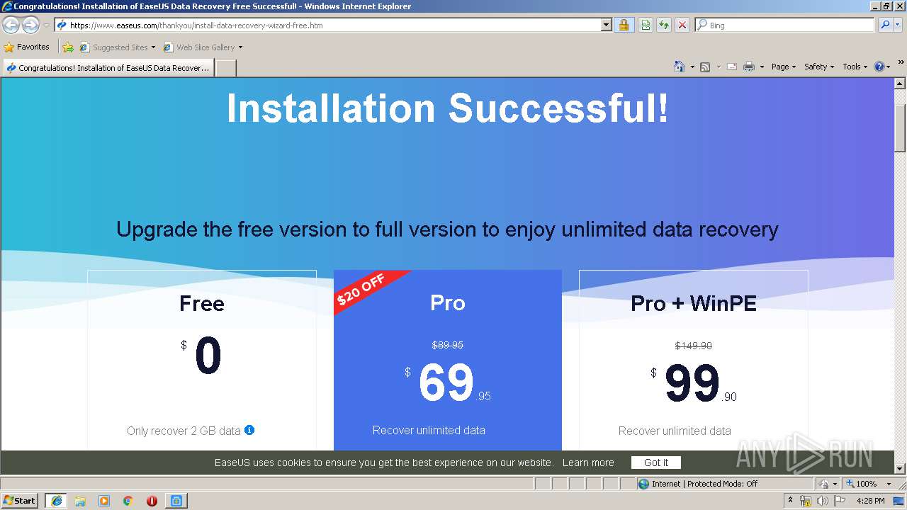The image size is (907, 510).
Task: Open the Windows Start menu
Action: coord(19,500)
